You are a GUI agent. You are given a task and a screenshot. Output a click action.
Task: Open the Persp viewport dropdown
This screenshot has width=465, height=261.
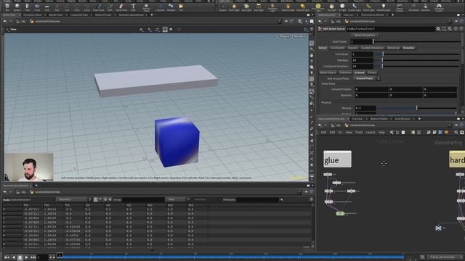[x=284, y=36]
